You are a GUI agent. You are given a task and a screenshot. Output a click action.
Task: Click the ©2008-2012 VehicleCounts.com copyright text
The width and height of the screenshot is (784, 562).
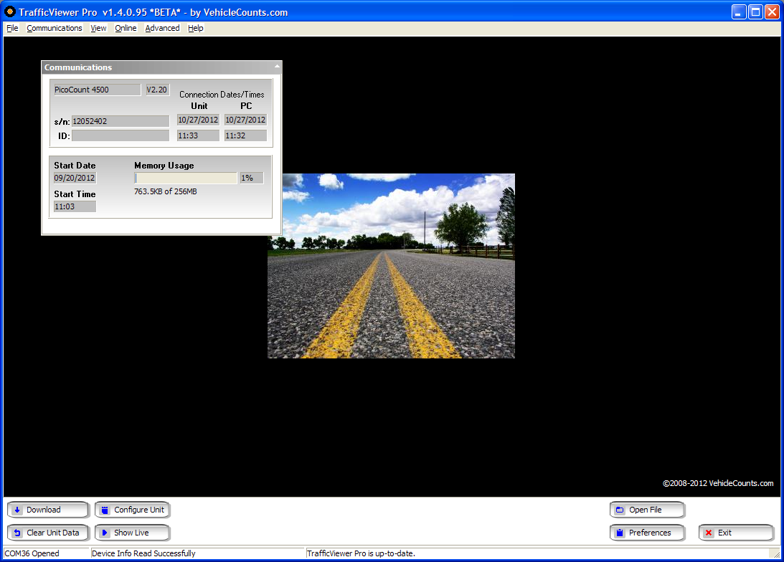(x=718, y=483)
